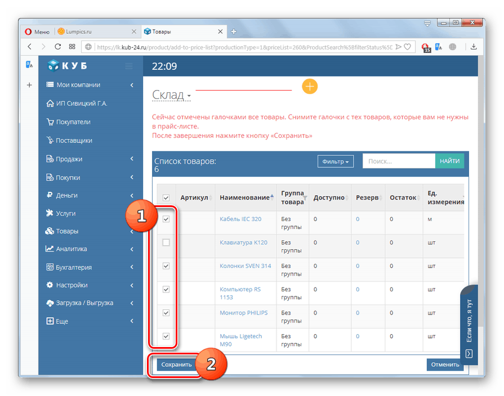
Task: Uncheck the Колонки SVEN 314 checkbox
Action: (x=166, y=266)
